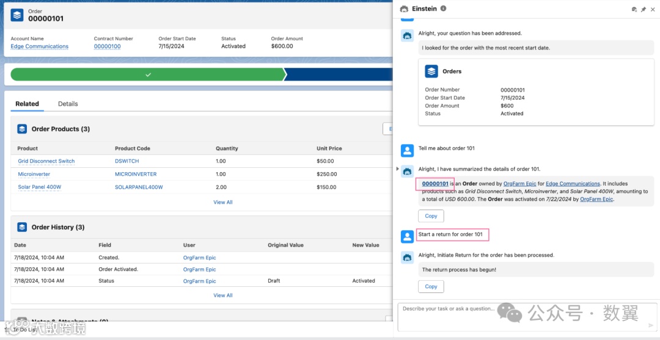The width and height of the screenshot is (660, 340).
Task: Click View All under Order History
Action: point(222,295)
